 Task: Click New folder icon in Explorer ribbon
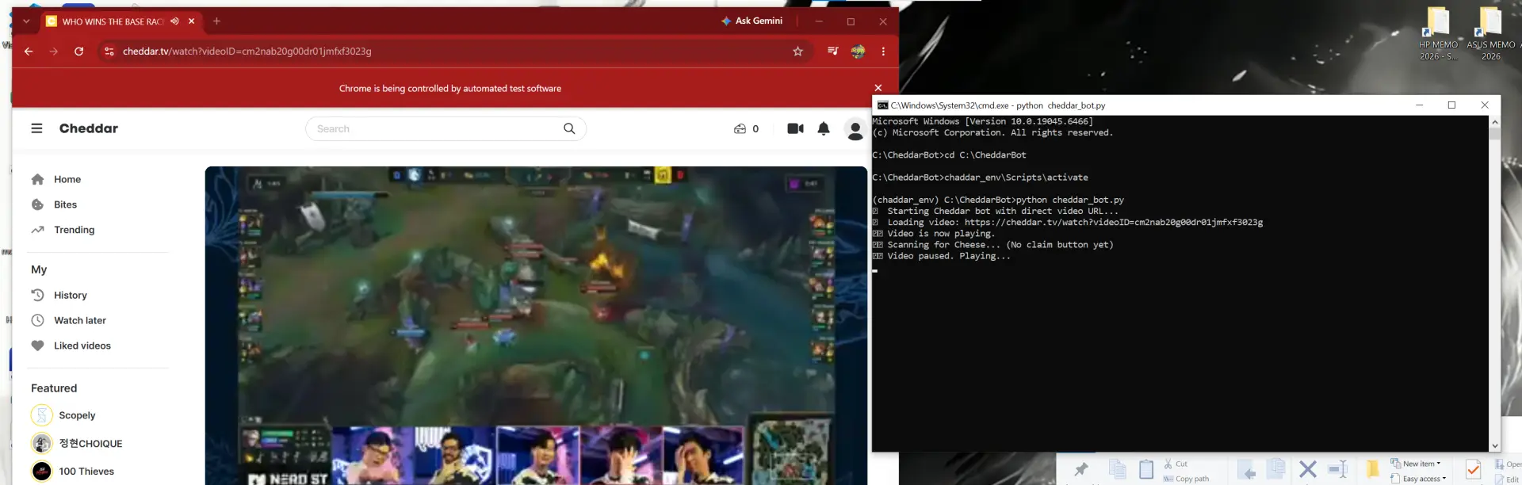(x=1372, y=469)
